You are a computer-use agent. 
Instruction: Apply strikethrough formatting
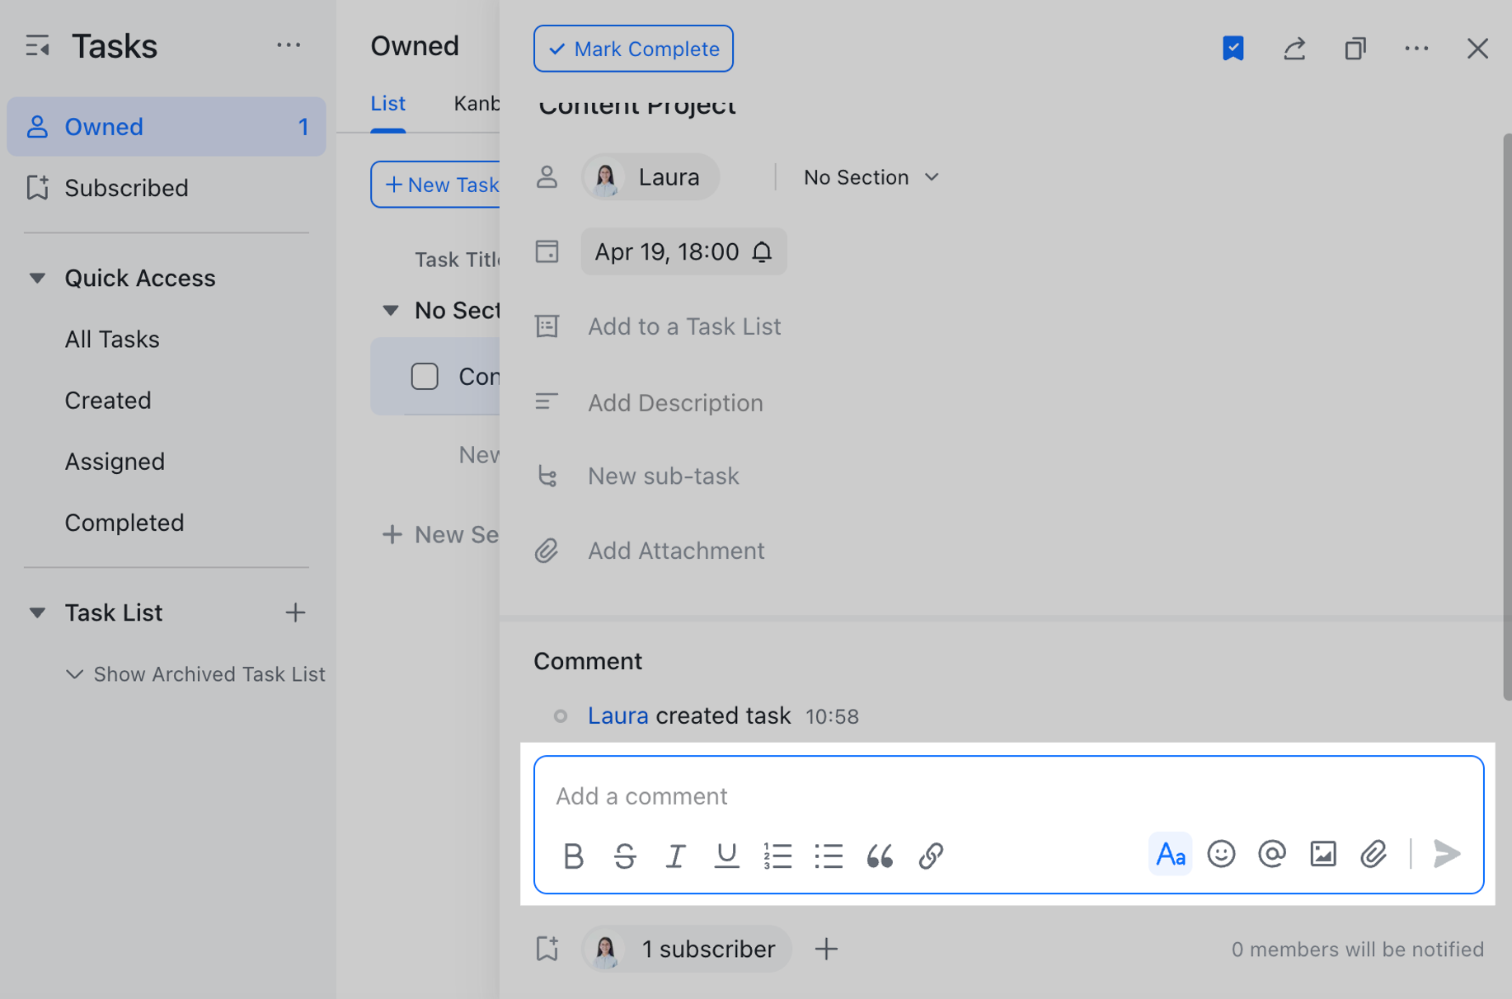coord(626,856)
